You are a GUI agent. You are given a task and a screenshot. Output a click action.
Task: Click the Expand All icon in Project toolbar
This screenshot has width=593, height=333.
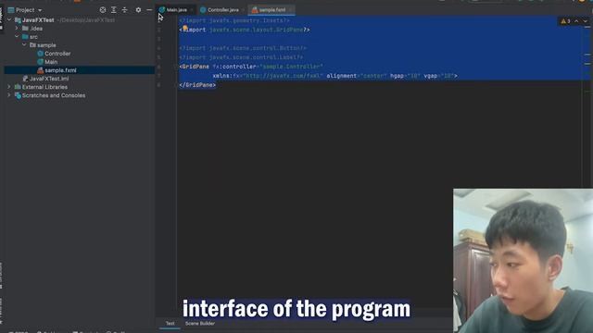pyautogui.click(x=113, y=10)
